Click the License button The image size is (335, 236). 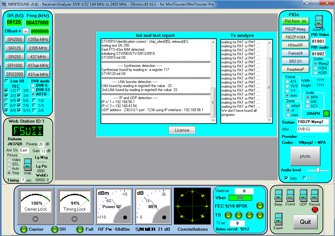182,130
